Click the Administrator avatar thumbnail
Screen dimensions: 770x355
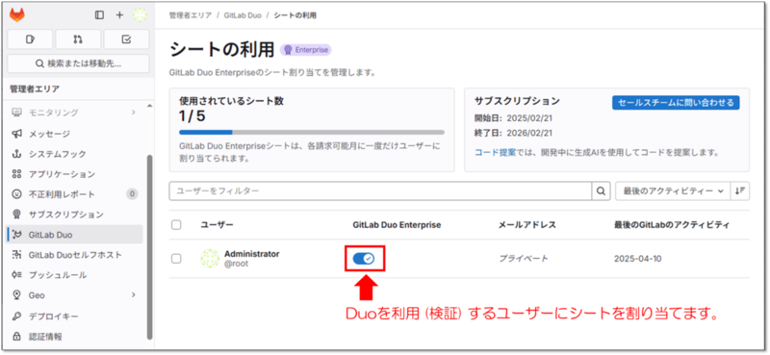click(x=210, y=258)
